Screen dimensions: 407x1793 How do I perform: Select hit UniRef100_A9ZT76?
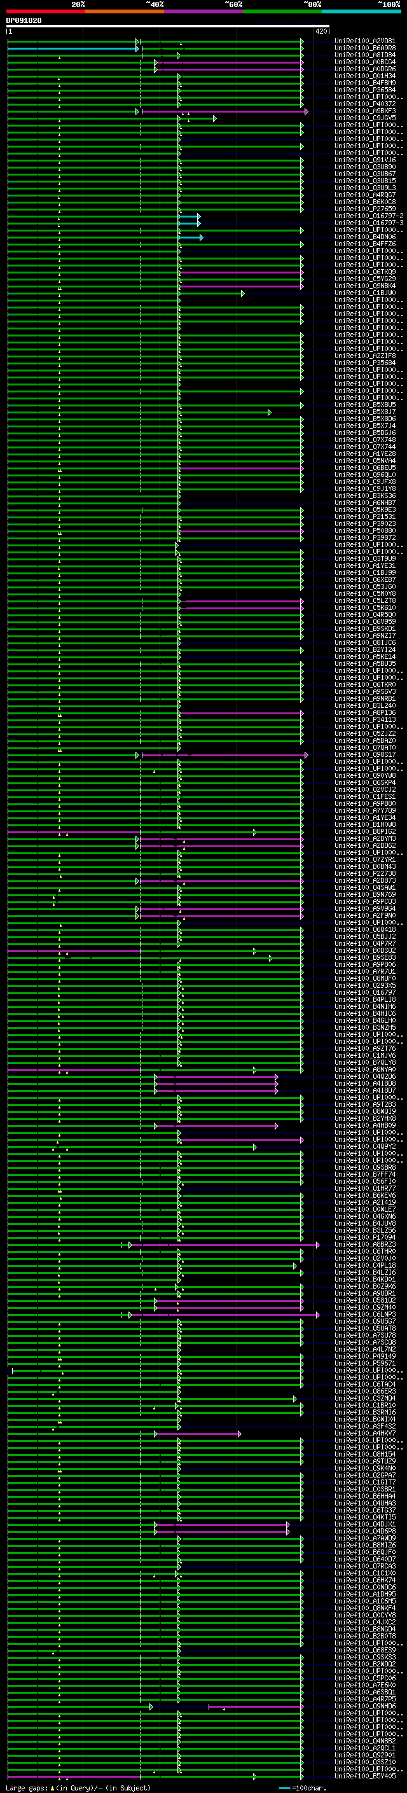pos(364,1048)
